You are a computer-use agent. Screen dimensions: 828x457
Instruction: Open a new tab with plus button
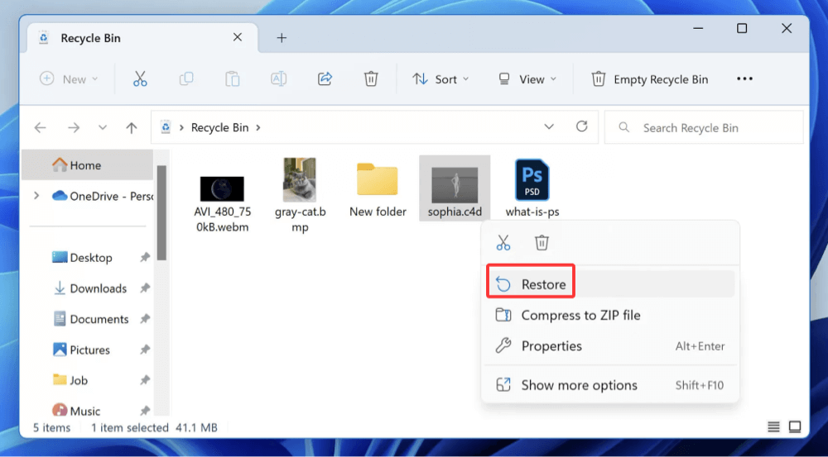[282, 38]
